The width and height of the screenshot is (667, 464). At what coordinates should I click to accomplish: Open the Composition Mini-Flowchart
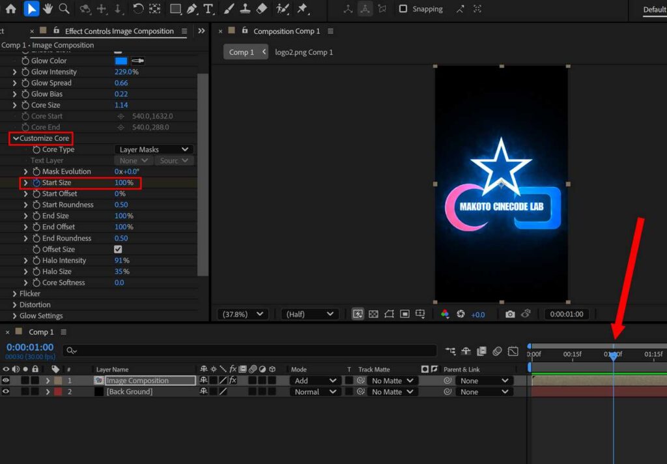pos(450,351)
